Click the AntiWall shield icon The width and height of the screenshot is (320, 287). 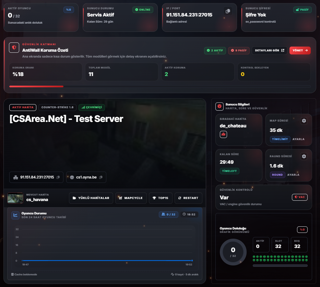coord(14,48)
